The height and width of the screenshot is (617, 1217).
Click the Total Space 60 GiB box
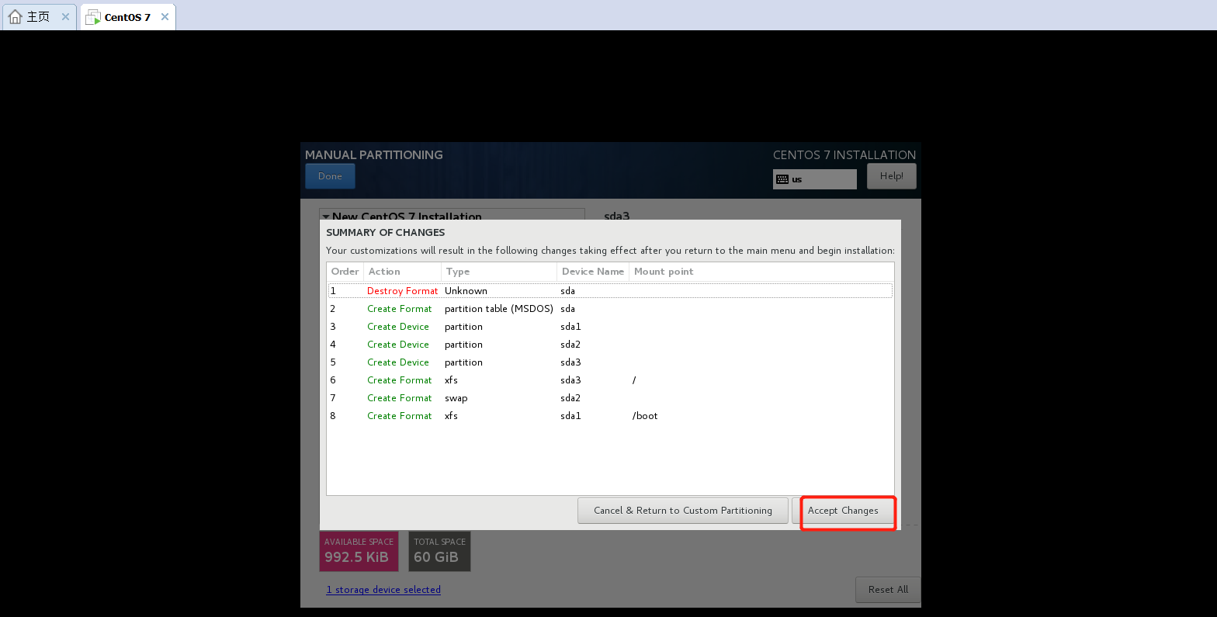pyautogui.click(x=439, y=551)
